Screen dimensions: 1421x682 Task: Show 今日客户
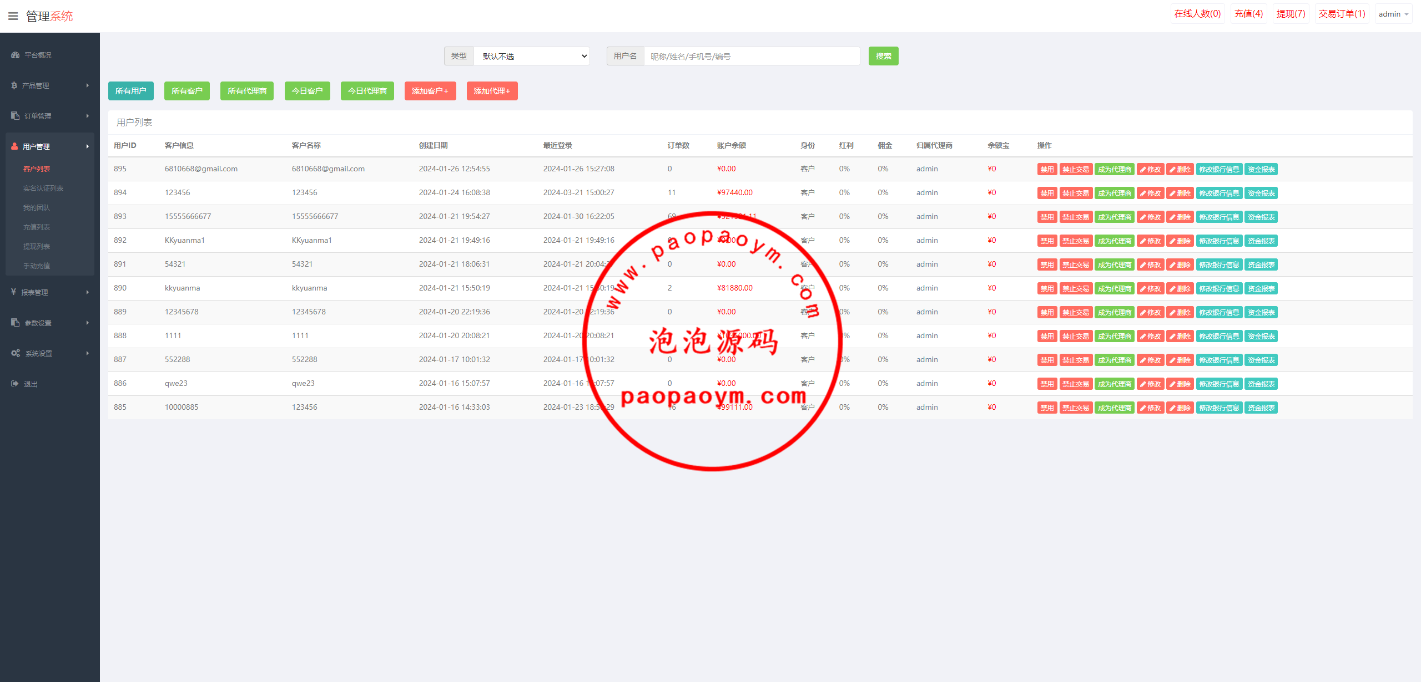click(x=308, y=91)
